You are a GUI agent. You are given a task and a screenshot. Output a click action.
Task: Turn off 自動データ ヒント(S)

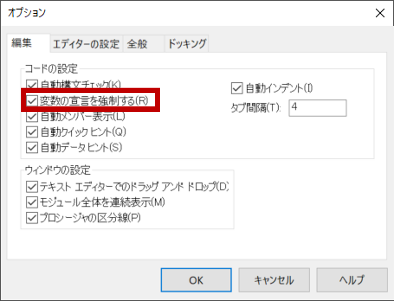(x=32, y=147)
